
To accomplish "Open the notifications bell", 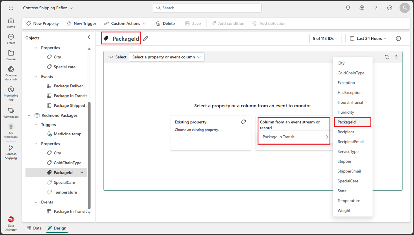I will [x=348, y=8].
